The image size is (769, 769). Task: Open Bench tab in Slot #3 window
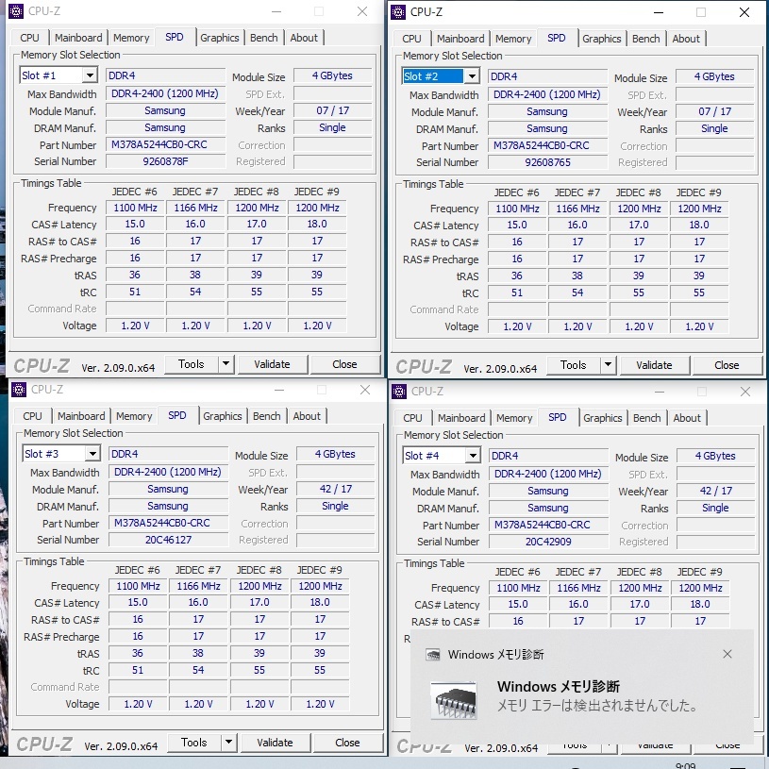267,416
